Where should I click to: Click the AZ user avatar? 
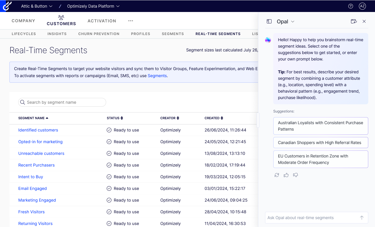click(362, 6)
